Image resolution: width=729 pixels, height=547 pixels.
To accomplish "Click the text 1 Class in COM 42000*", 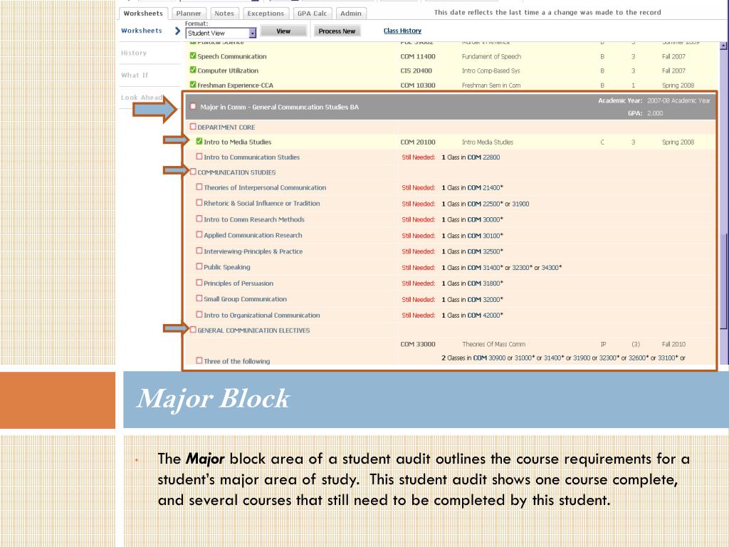I will pyautogui.click(x=473, y=315).
